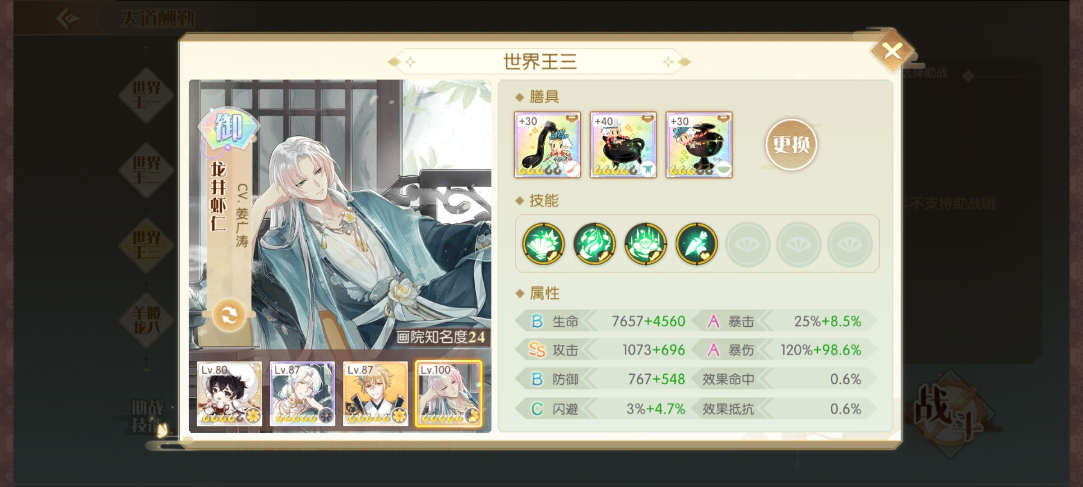The width and height of the screenshot is (1083, 487).
Task: Open the third flower skill icon
Action: 646,244
